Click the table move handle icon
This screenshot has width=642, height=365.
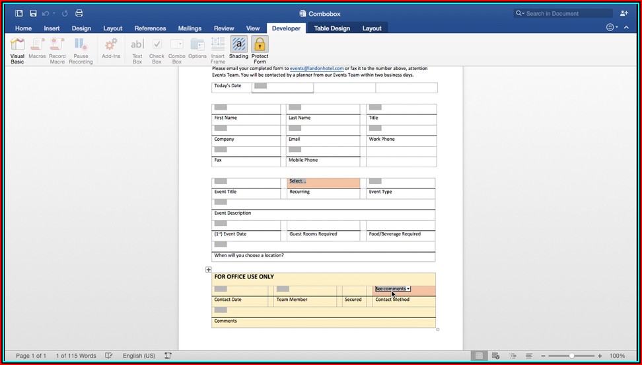pos(209,270)
